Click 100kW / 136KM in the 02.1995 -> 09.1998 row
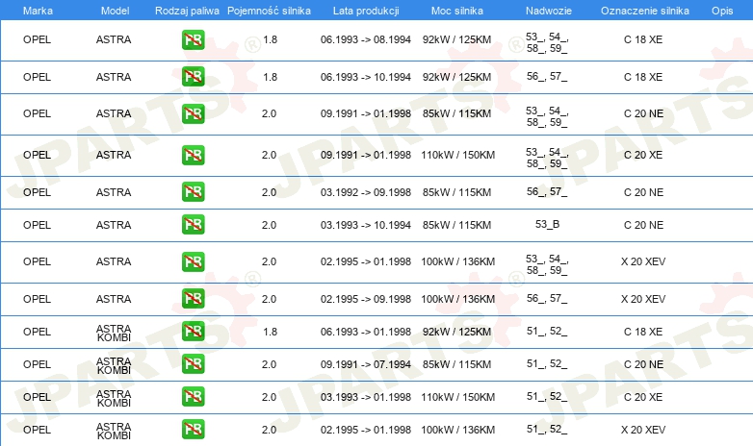This screenshot has width=753, height=446. pos(457,299)
